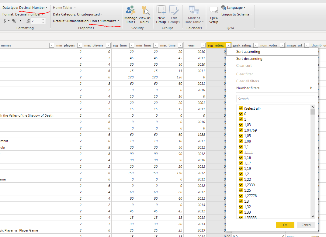Screen dimensions: 326x237
Task: Click the Edit Groups icon
Action: 174,15
